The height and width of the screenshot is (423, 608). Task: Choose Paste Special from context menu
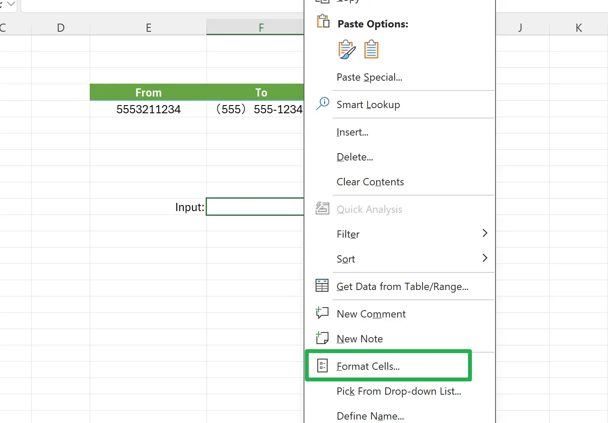369,77
